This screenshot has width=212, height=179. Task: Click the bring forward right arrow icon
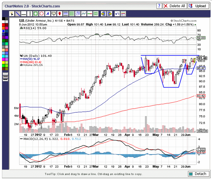click(109, 14)
